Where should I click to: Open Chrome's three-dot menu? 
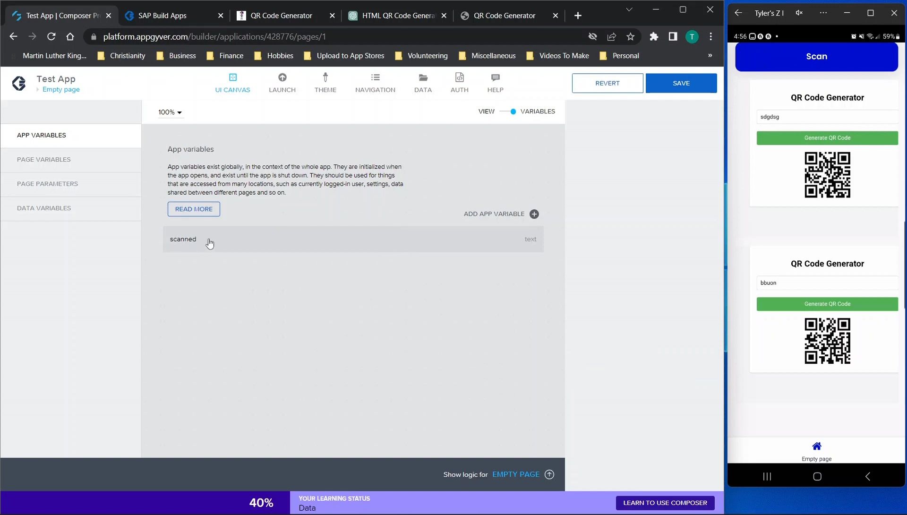point(711,36)
